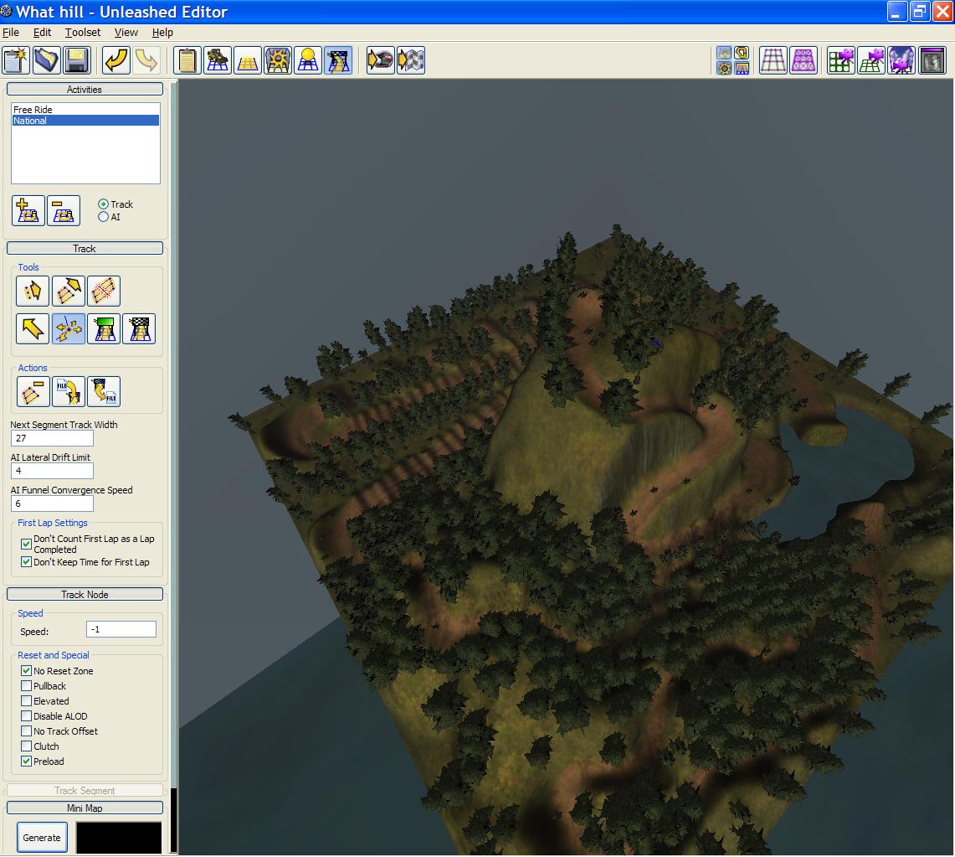Enable the Pullback checkbox
The width and height of the screenshot is (955, 857).
[x=27, y=686]
